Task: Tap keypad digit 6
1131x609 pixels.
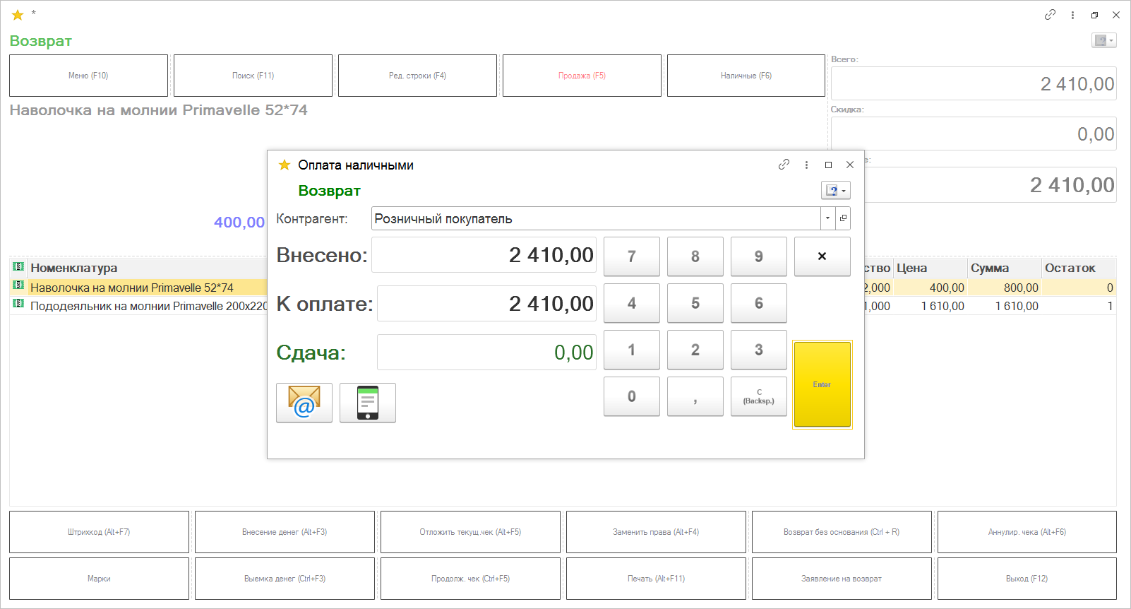Action: 759,303
